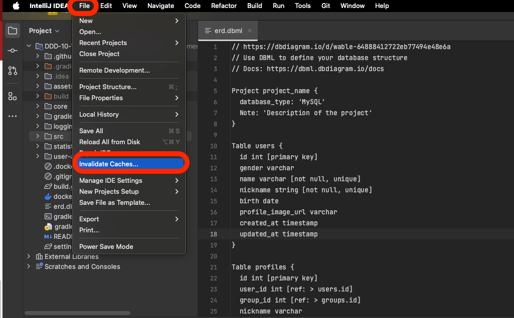Open the Edit menu
Viewport: 514px width, 318px height.
pyautogui.click(x=106, y=6)
